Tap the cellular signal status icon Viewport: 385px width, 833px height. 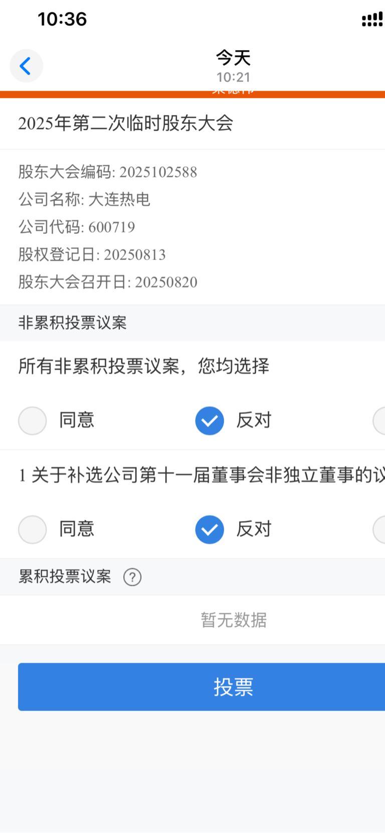pyautogui.click(x=372, y=20)
